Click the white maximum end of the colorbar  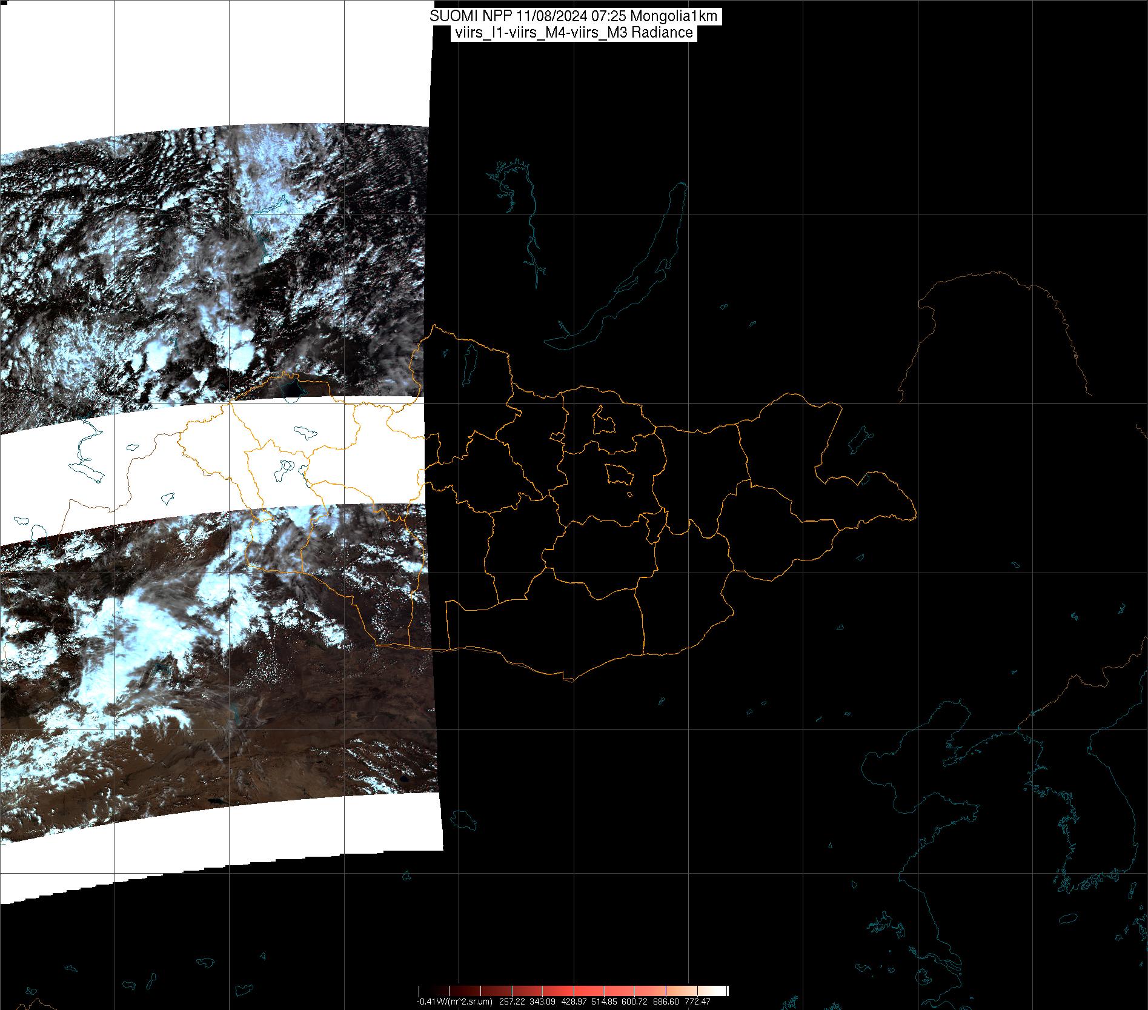(x=723, y=990)
